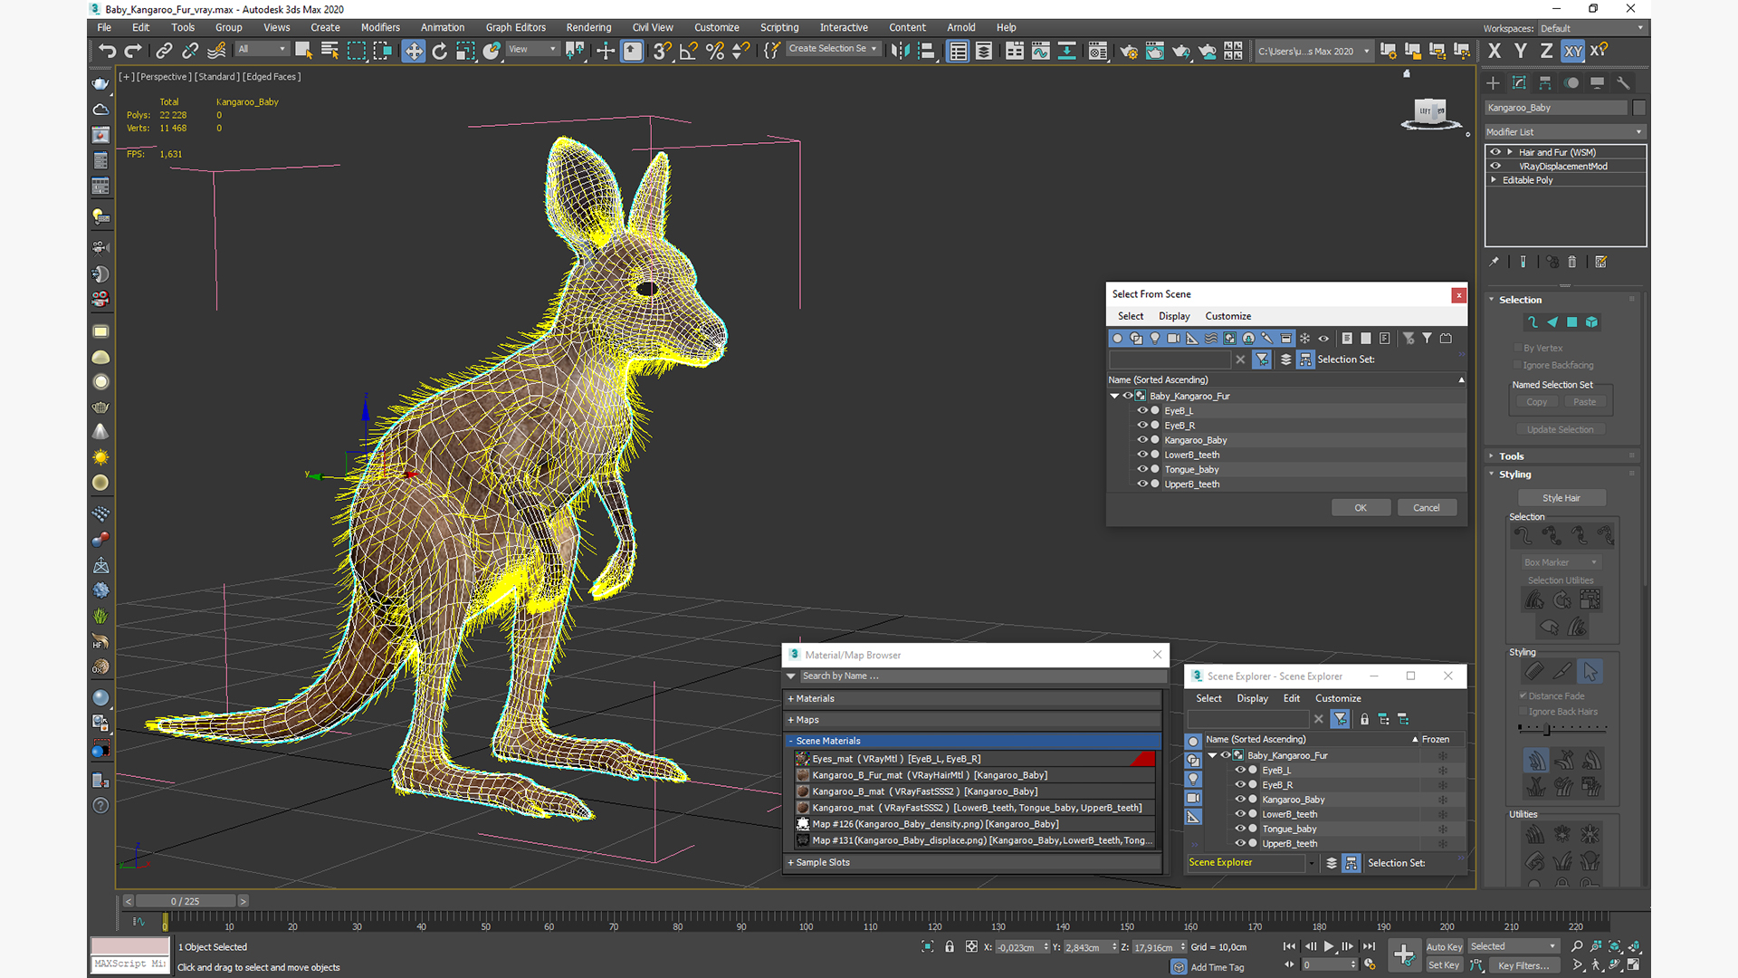Activate the Select and Move tool
Screen dimensions: 1738x978
(414, 51)
